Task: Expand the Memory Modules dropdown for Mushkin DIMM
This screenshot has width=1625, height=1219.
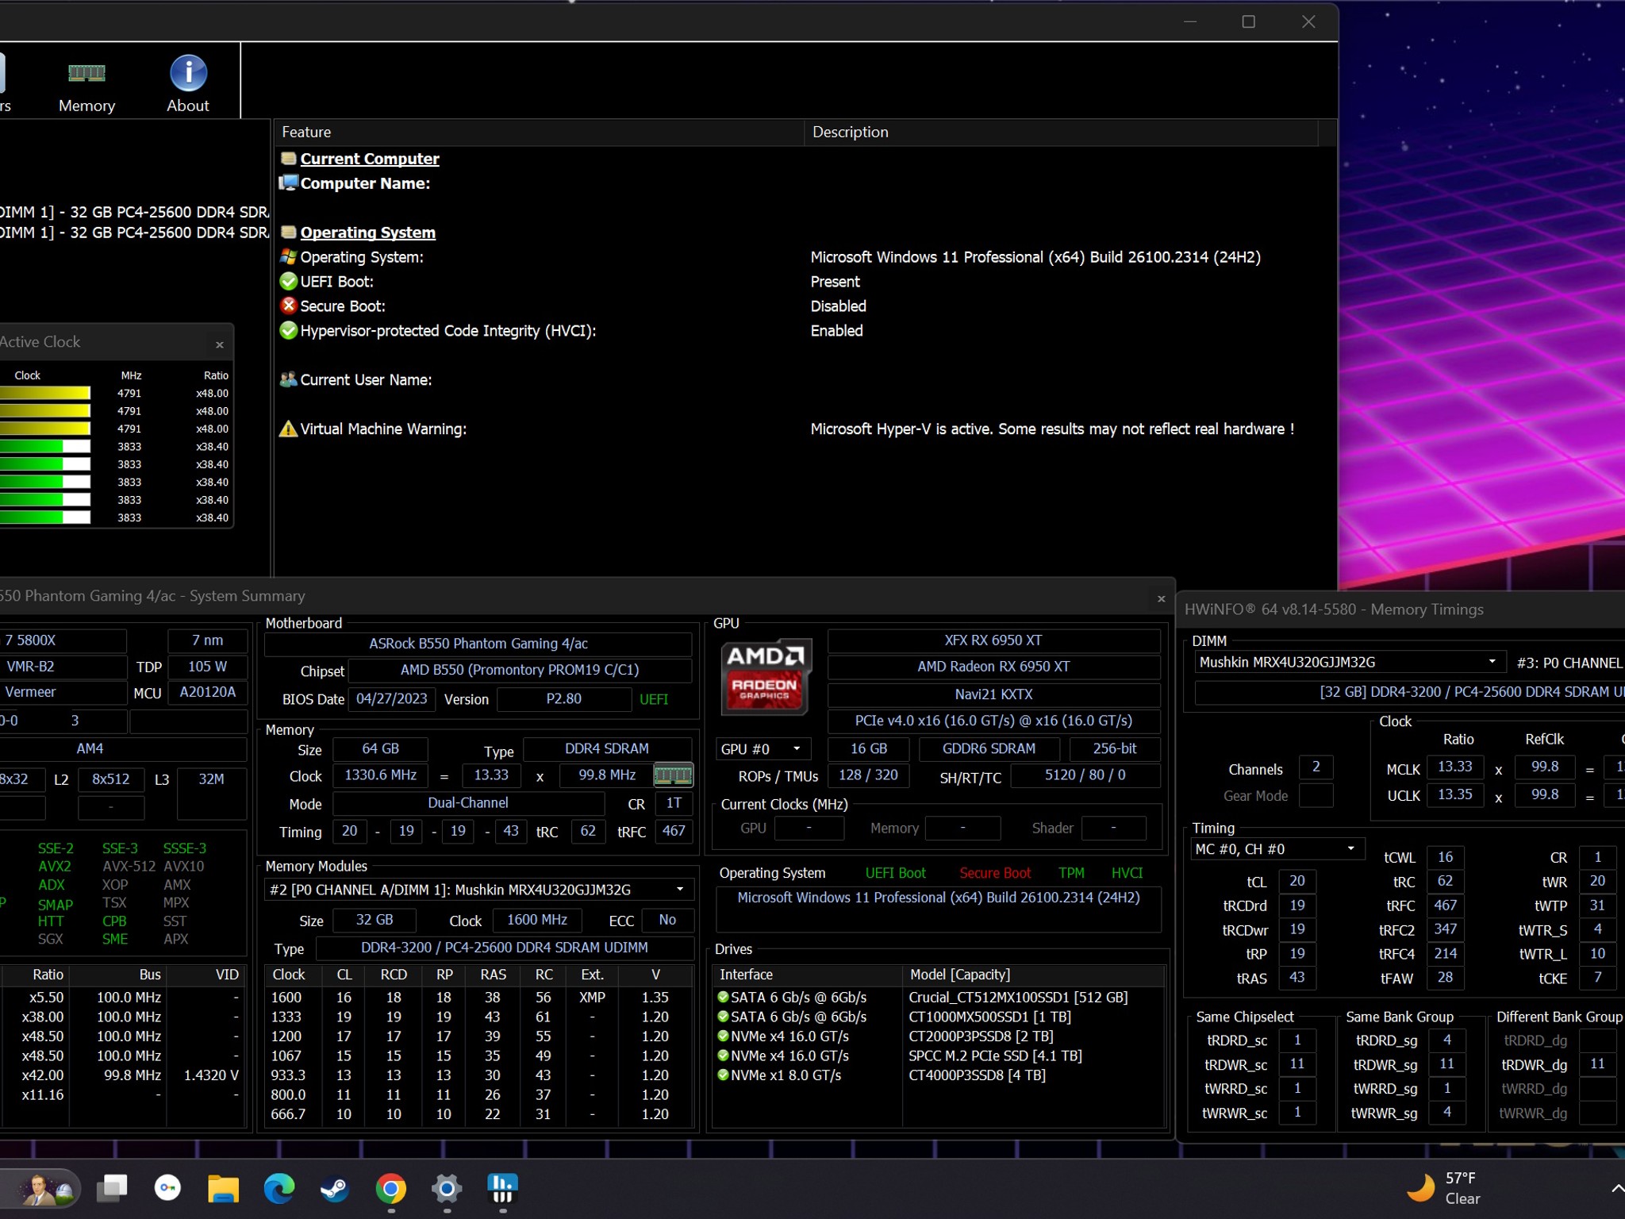Action: pos(478,890)
